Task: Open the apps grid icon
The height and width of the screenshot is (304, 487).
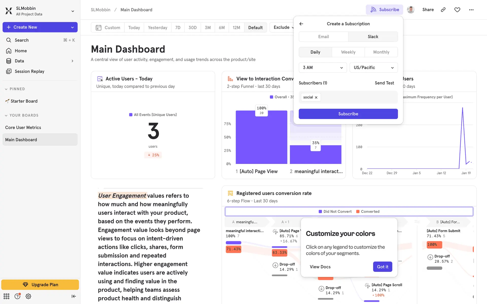Action: click(6, 296)
